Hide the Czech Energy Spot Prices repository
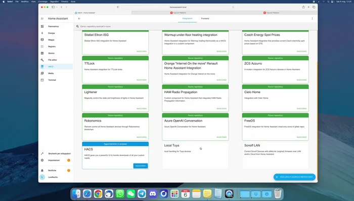The width and height of the screenshot is (354, 201). (301, 51)
